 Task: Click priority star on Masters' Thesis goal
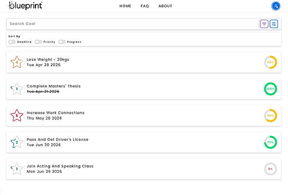[x=17, y=89]
